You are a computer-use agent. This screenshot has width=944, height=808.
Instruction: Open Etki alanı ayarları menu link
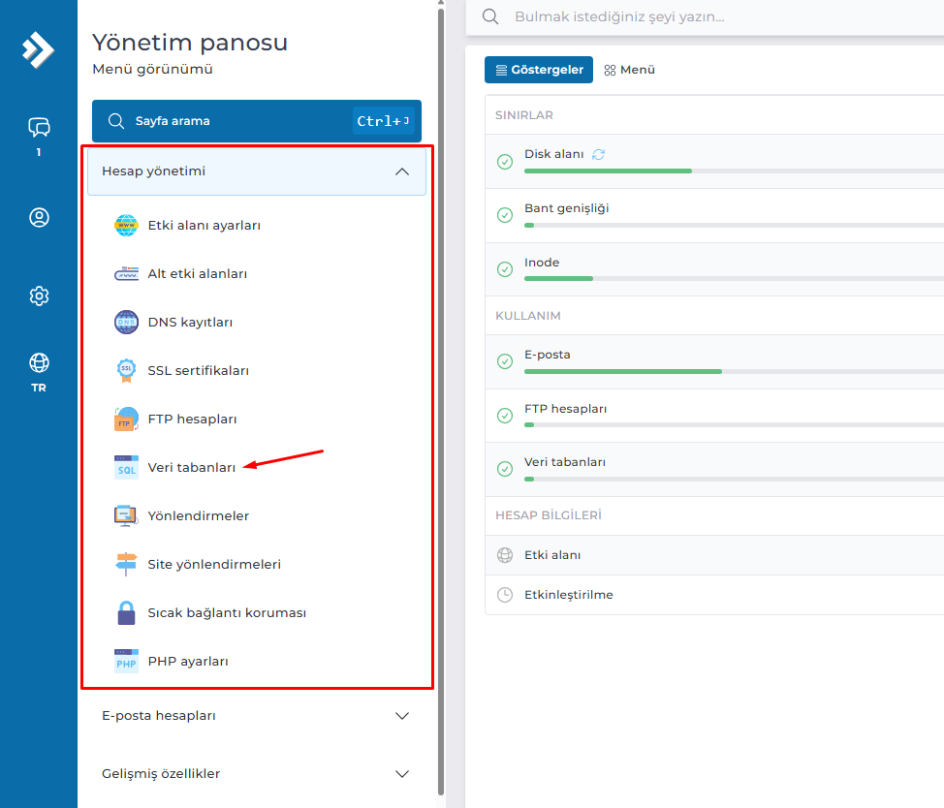click(x=205, y=226)
